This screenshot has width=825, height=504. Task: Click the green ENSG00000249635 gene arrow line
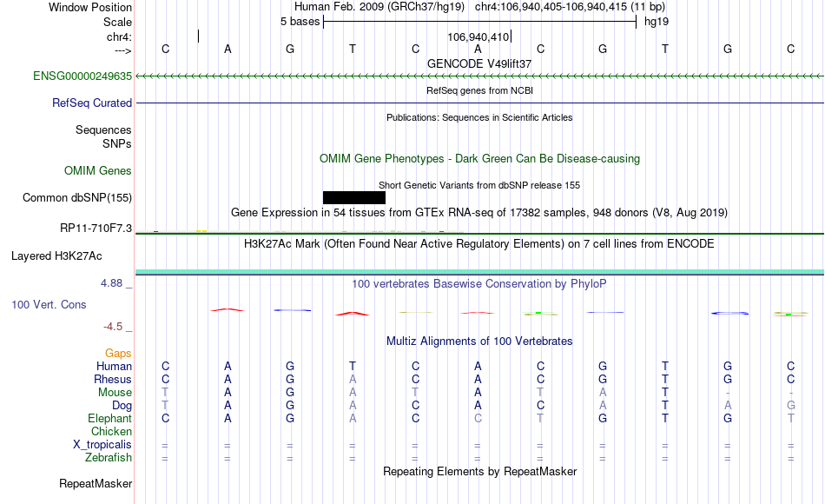(x=479, y=76)
